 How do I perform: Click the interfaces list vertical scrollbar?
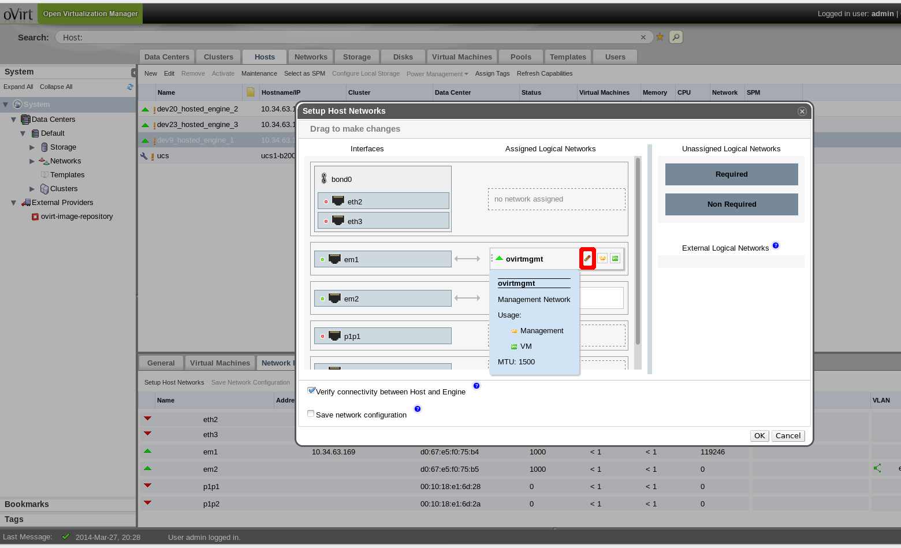[638, 251]
